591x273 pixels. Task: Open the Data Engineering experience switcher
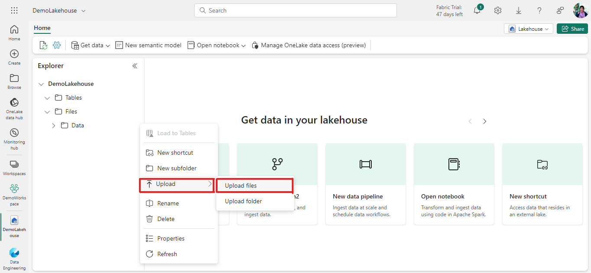(14, 259)
